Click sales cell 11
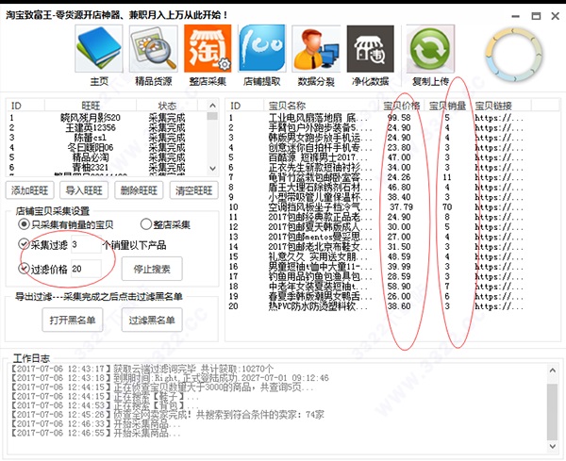Image resolution: width=566 pixels, height=461 pixels. point(447,177)
